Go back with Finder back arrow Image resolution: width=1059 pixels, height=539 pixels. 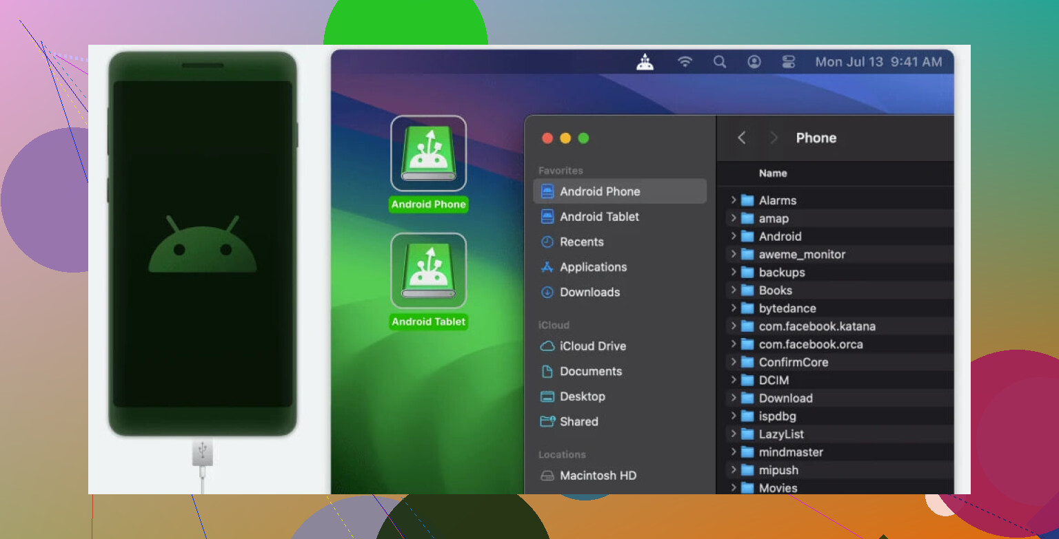(x=742, y=138)
